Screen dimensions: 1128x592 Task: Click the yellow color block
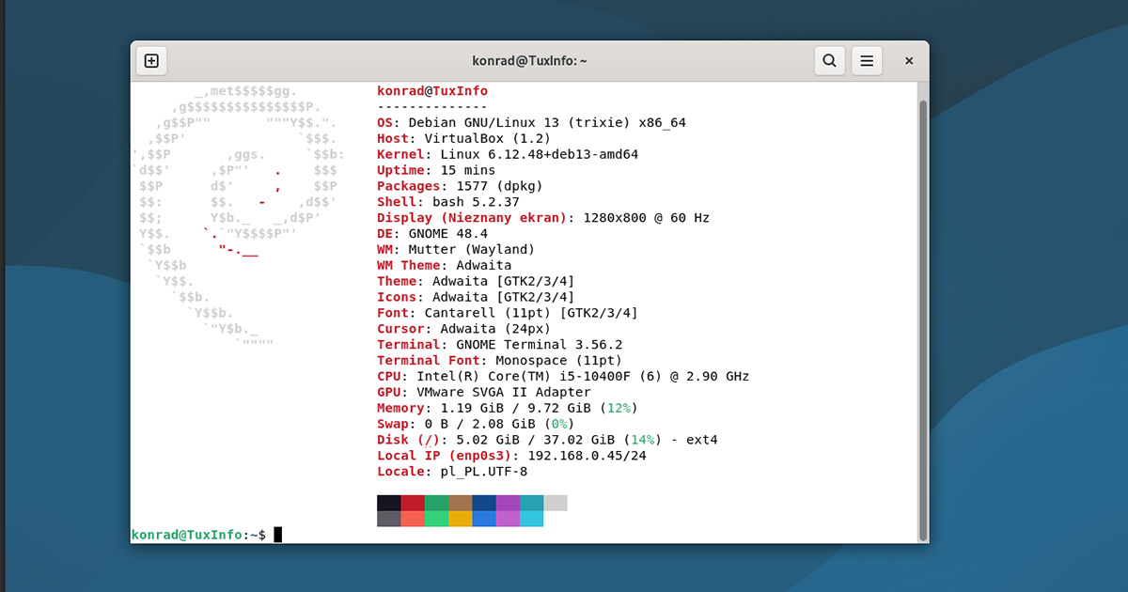coord(461,519)
